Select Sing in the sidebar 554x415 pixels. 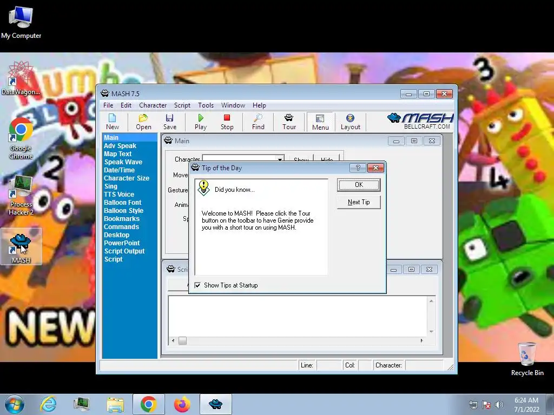(110, 186)
